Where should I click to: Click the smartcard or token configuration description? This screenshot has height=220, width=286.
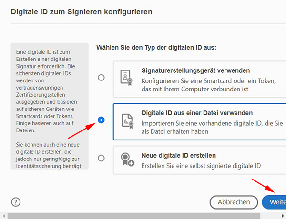coord(209,84)
